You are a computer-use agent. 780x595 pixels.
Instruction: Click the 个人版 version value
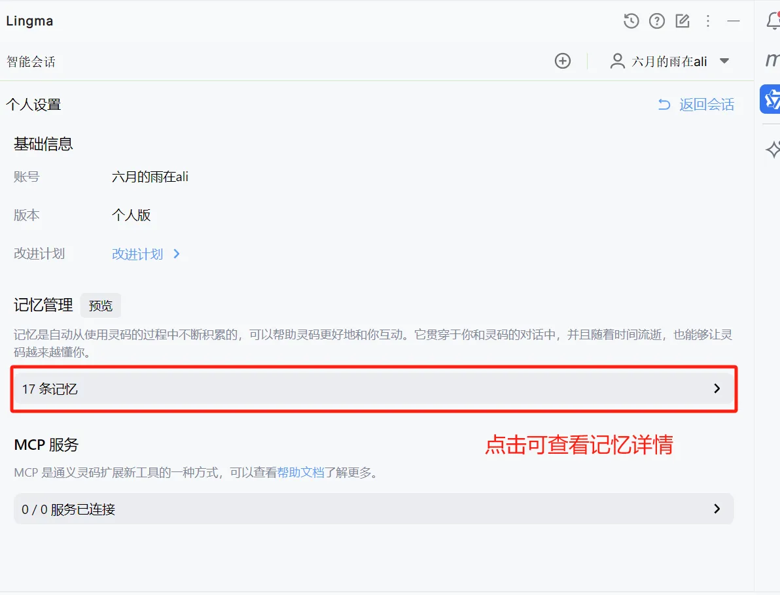point(131,214)
